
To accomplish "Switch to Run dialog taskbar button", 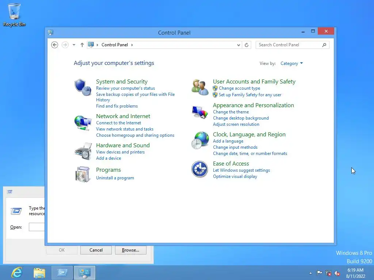I will [x=62, y=273].
